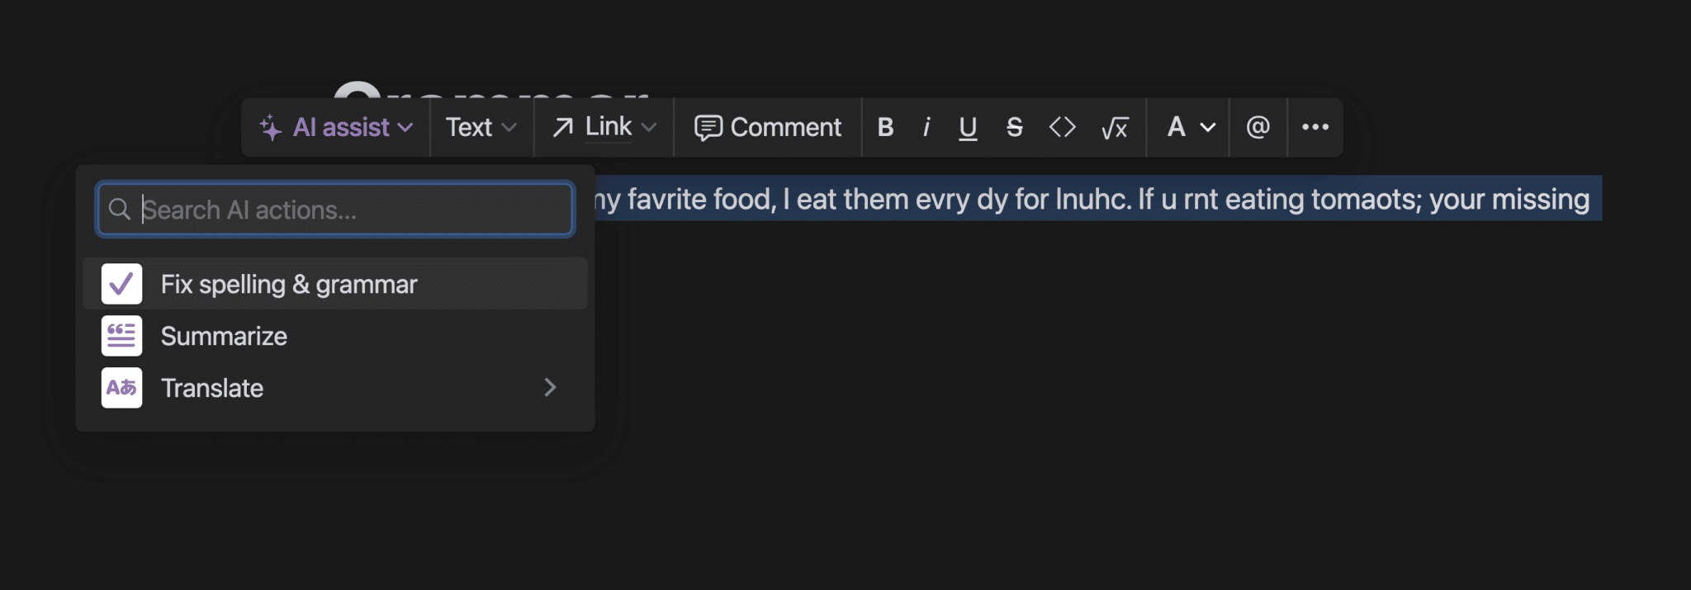Open the Link dropdown
The image size is (1691, 590).
[x=604, y=127]
